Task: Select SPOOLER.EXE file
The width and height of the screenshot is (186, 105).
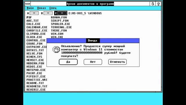Action: (60, 24)
